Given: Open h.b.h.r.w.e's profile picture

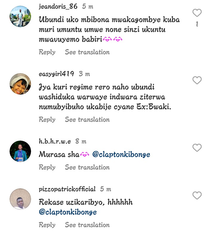Looking at the screenshot, I should click(x=20, y=151).
